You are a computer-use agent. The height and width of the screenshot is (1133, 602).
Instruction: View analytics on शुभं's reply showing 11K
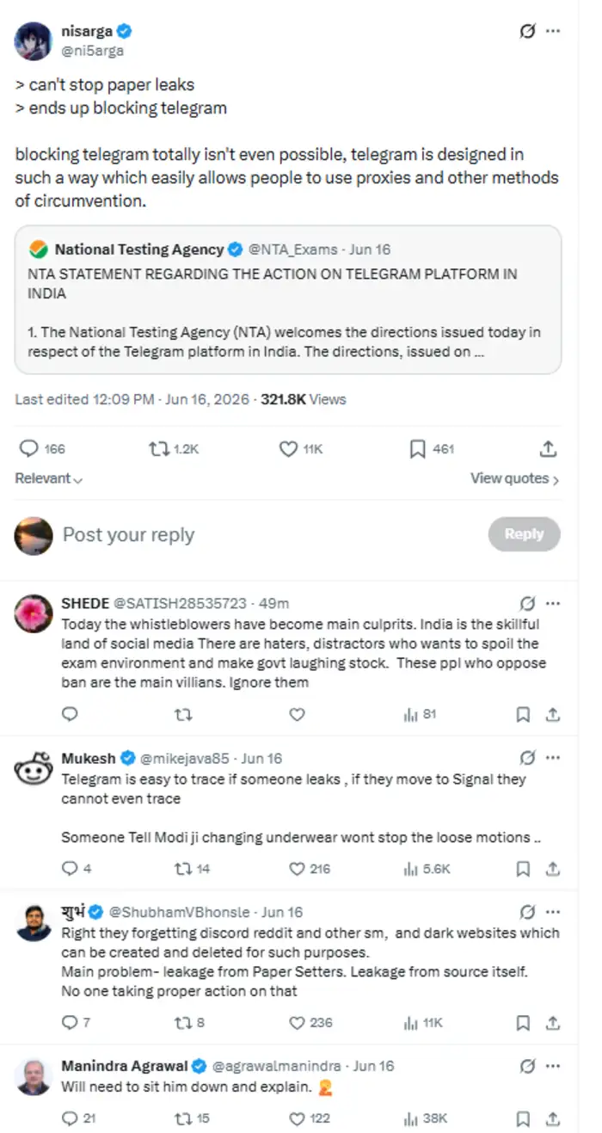coord(423,1023)
